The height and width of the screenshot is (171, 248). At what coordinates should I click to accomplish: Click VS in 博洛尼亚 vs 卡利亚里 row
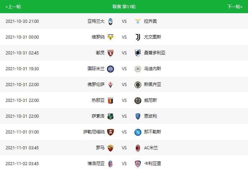(124, 164)
